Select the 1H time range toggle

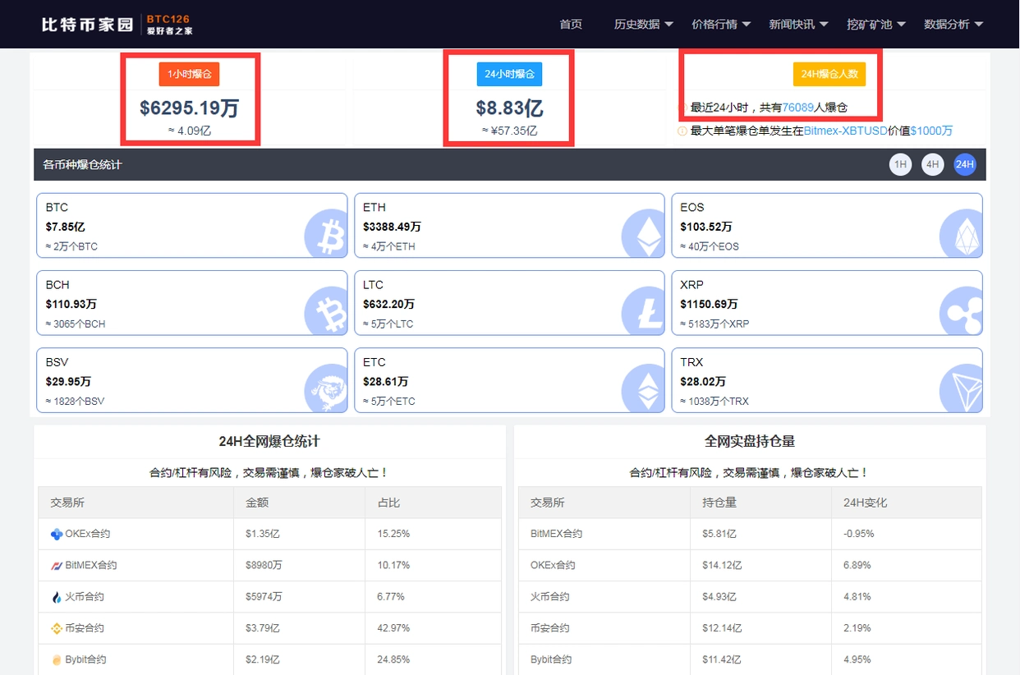(x=901, y=164)
